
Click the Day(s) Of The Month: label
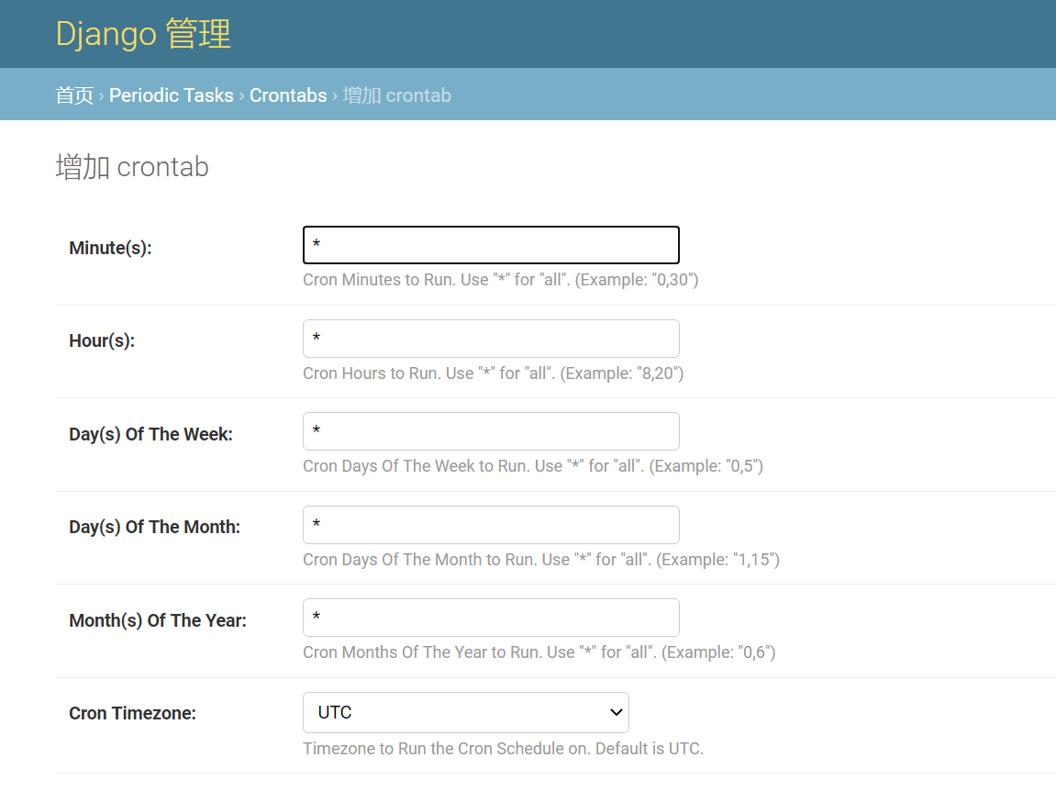coord(154,527)
